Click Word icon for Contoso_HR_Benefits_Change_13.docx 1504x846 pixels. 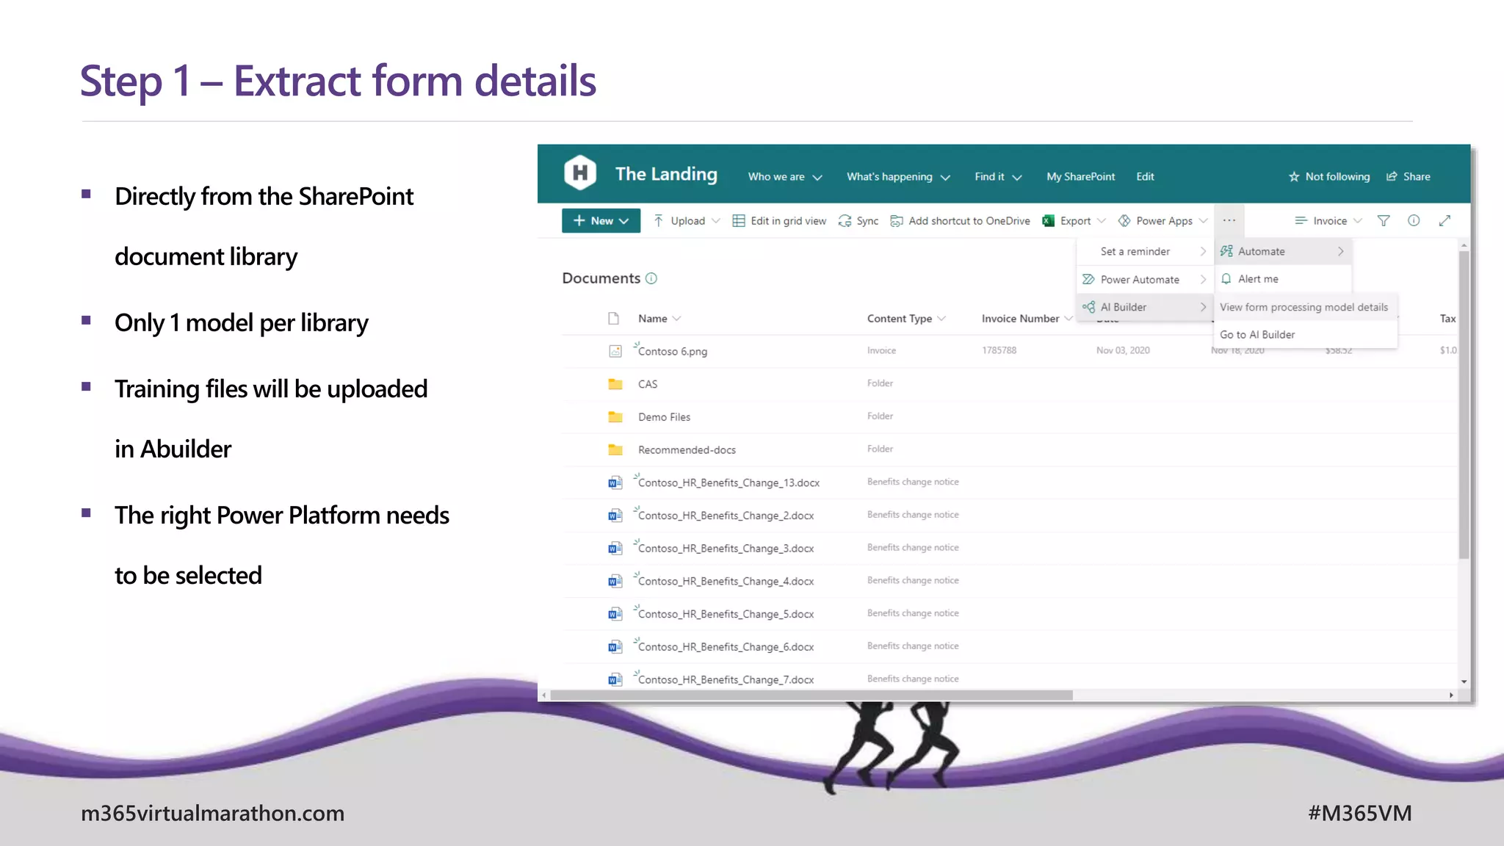pos(615,482)
